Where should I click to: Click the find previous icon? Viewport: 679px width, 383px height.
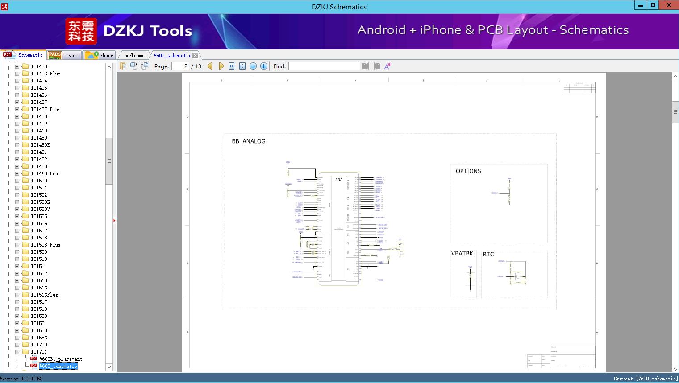366,66
